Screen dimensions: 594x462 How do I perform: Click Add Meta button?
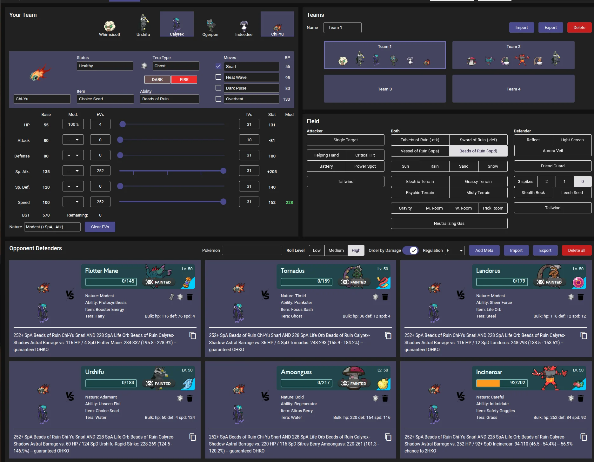(484, 251)
